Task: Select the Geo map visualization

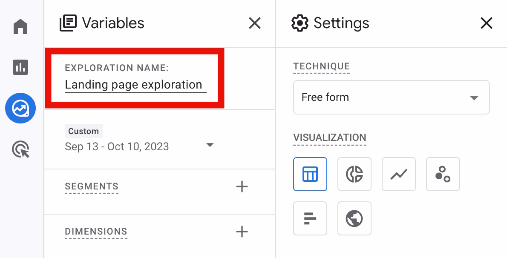Action: [354, 218]
